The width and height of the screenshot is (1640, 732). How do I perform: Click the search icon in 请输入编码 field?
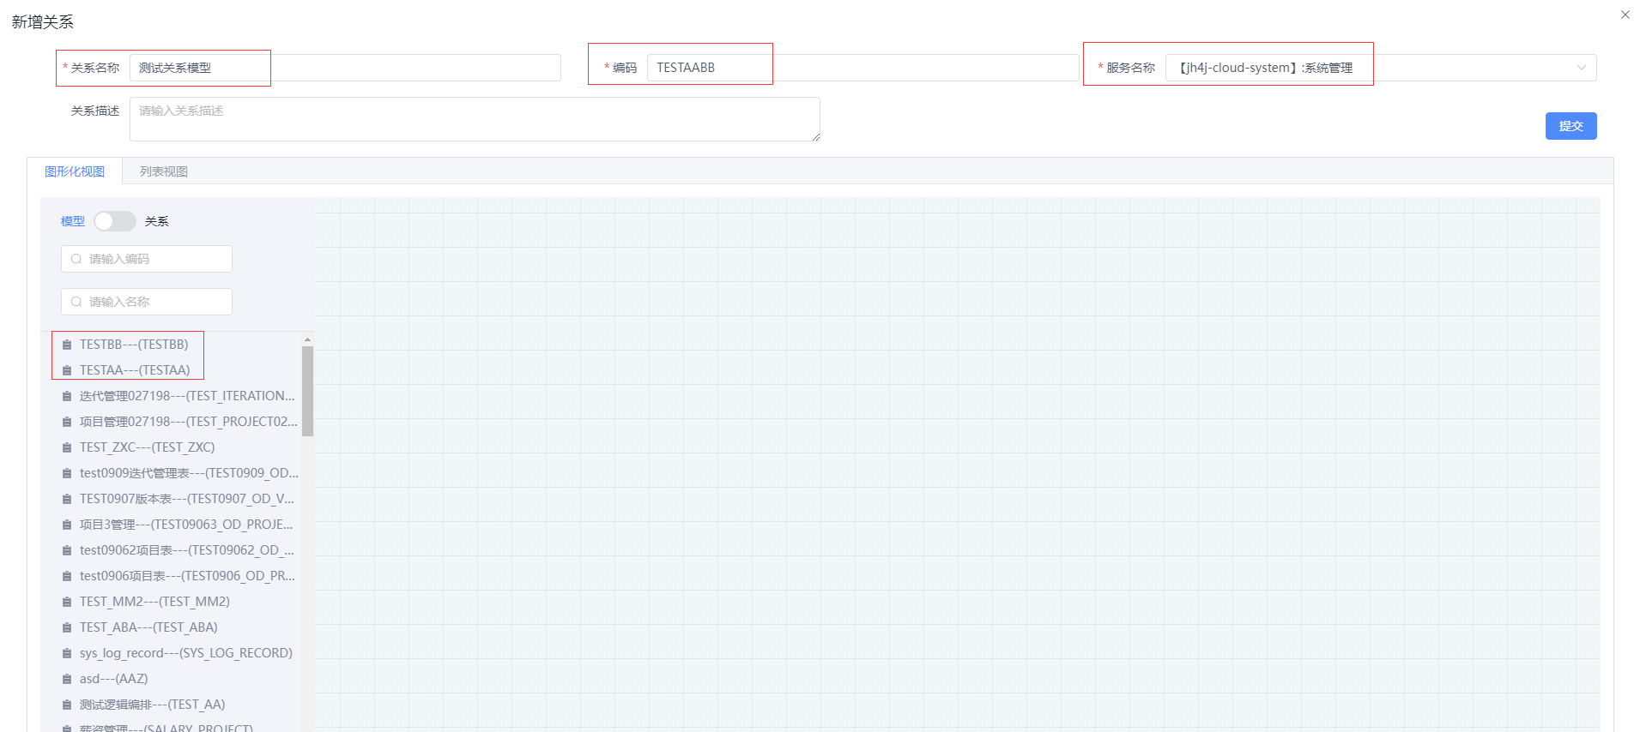[76, 259]
